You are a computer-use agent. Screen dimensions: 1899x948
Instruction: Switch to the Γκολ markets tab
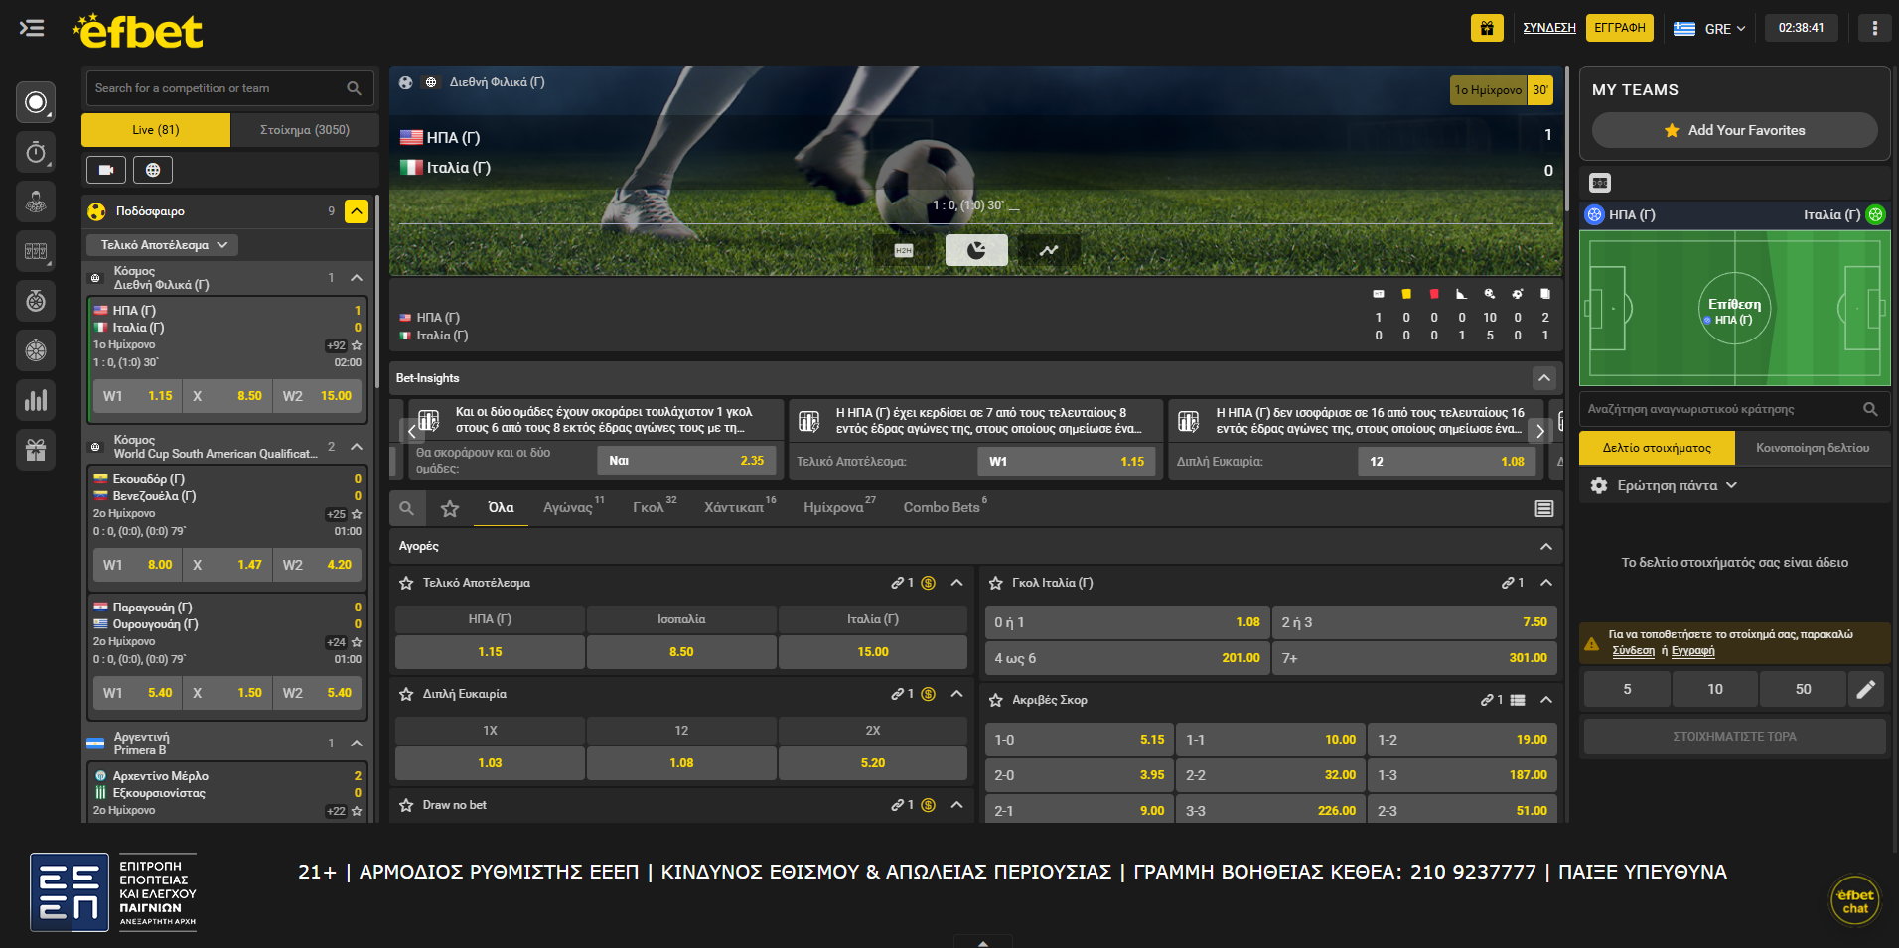[648, 507]
